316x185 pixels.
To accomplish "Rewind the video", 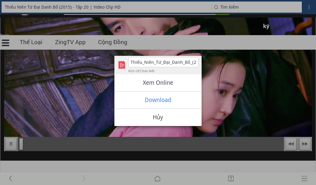I will [x=291, y=144].
